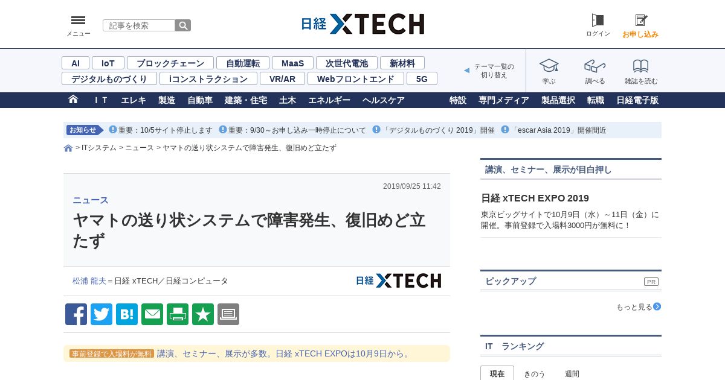Screen dimensions: 725x380
Task: Select the 自動運転 theme tag
Action: click(243, 63)
